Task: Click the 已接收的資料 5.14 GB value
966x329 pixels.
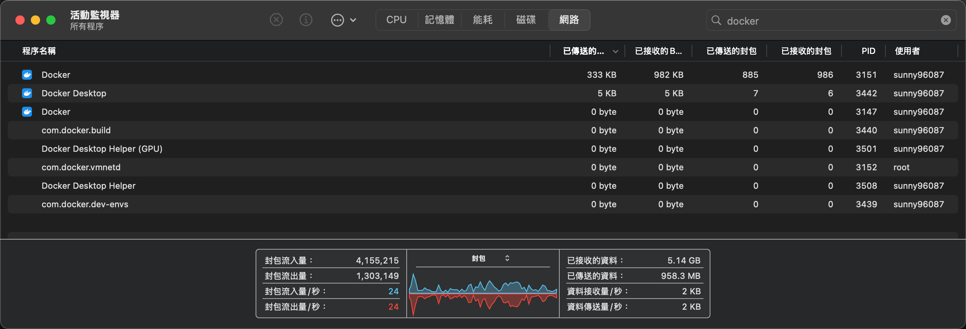Action: [683, 260]
